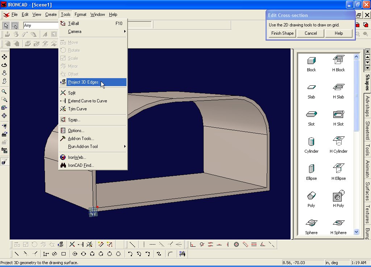Screen dimensions: 371x267
Task: Open the Edit menu
Action: point(25,14)
